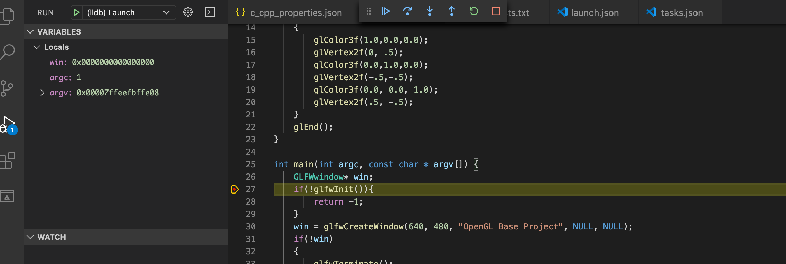Screen dimensions: 786x264
Task: Open the Debug Console icon
Action: coord(210,12)
